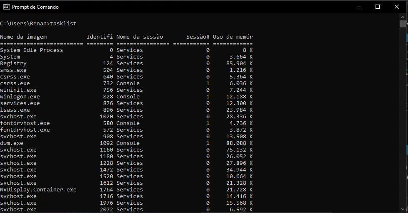Click 'Sessão#' column header
The image size is (408, 213).
pyautogui.click(x=198, y=37)
